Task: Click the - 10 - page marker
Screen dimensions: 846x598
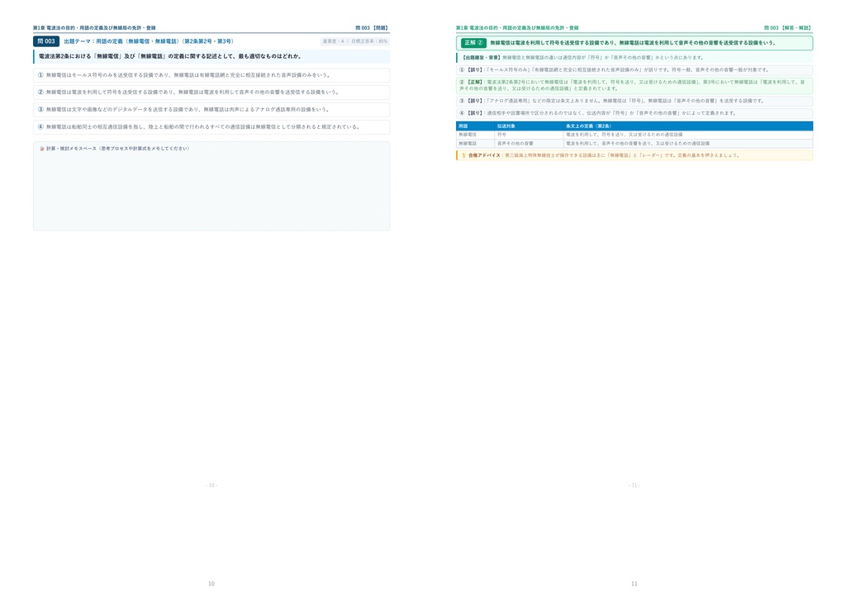Action: 211,486
